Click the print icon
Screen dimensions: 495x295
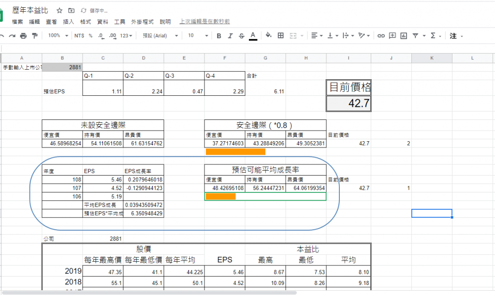23,36
